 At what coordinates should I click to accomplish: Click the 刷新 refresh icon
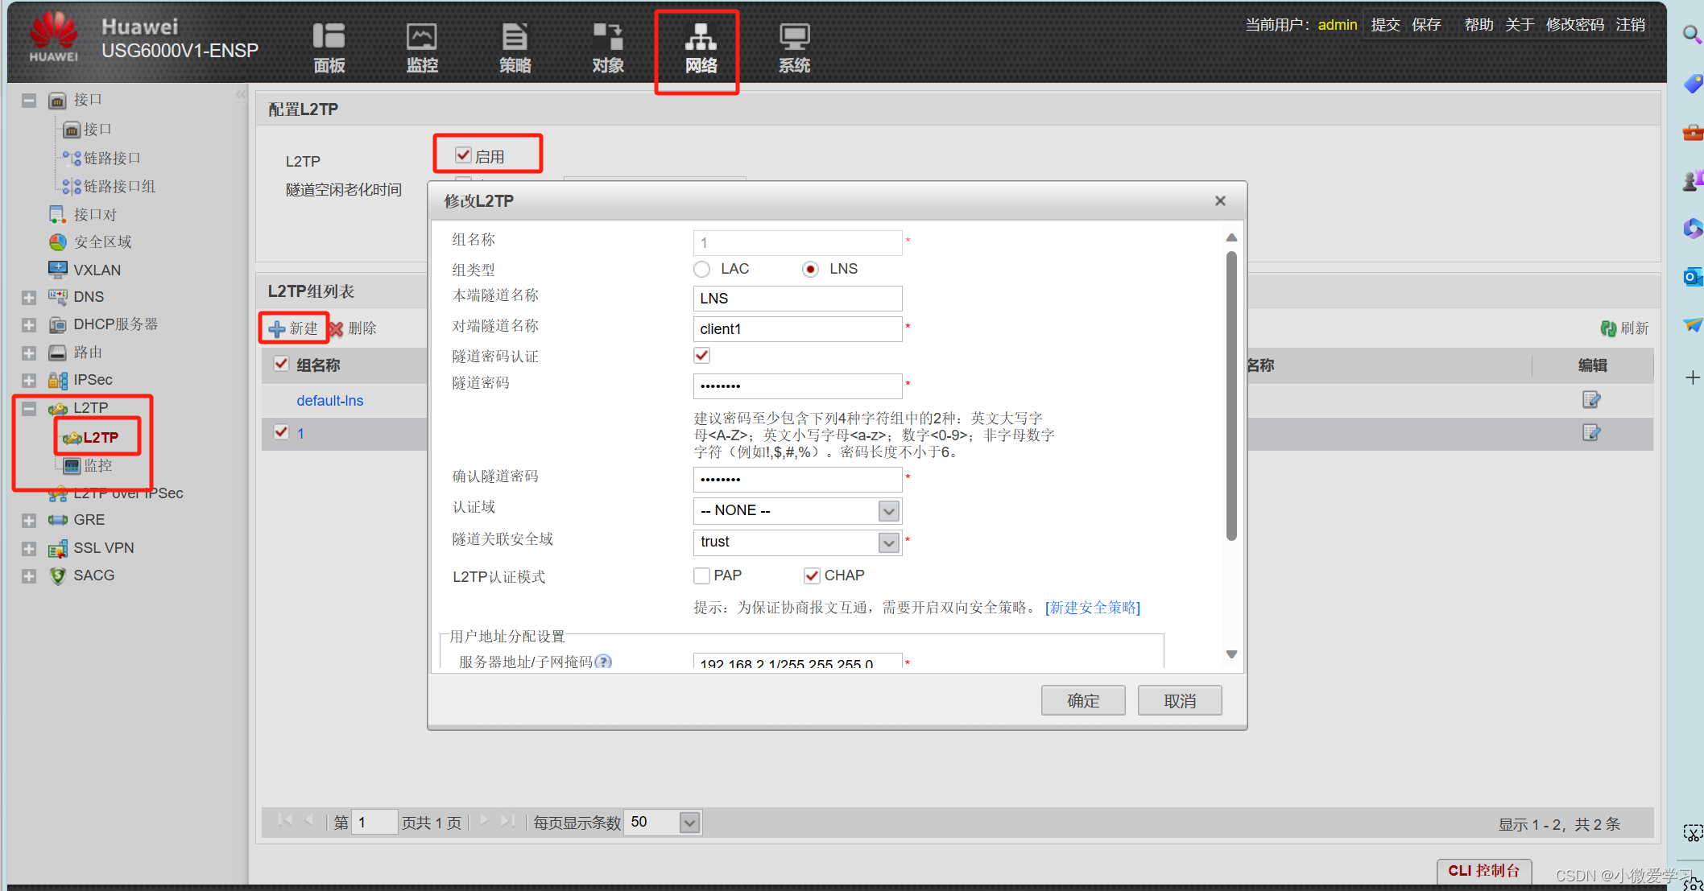(1608, 328)
